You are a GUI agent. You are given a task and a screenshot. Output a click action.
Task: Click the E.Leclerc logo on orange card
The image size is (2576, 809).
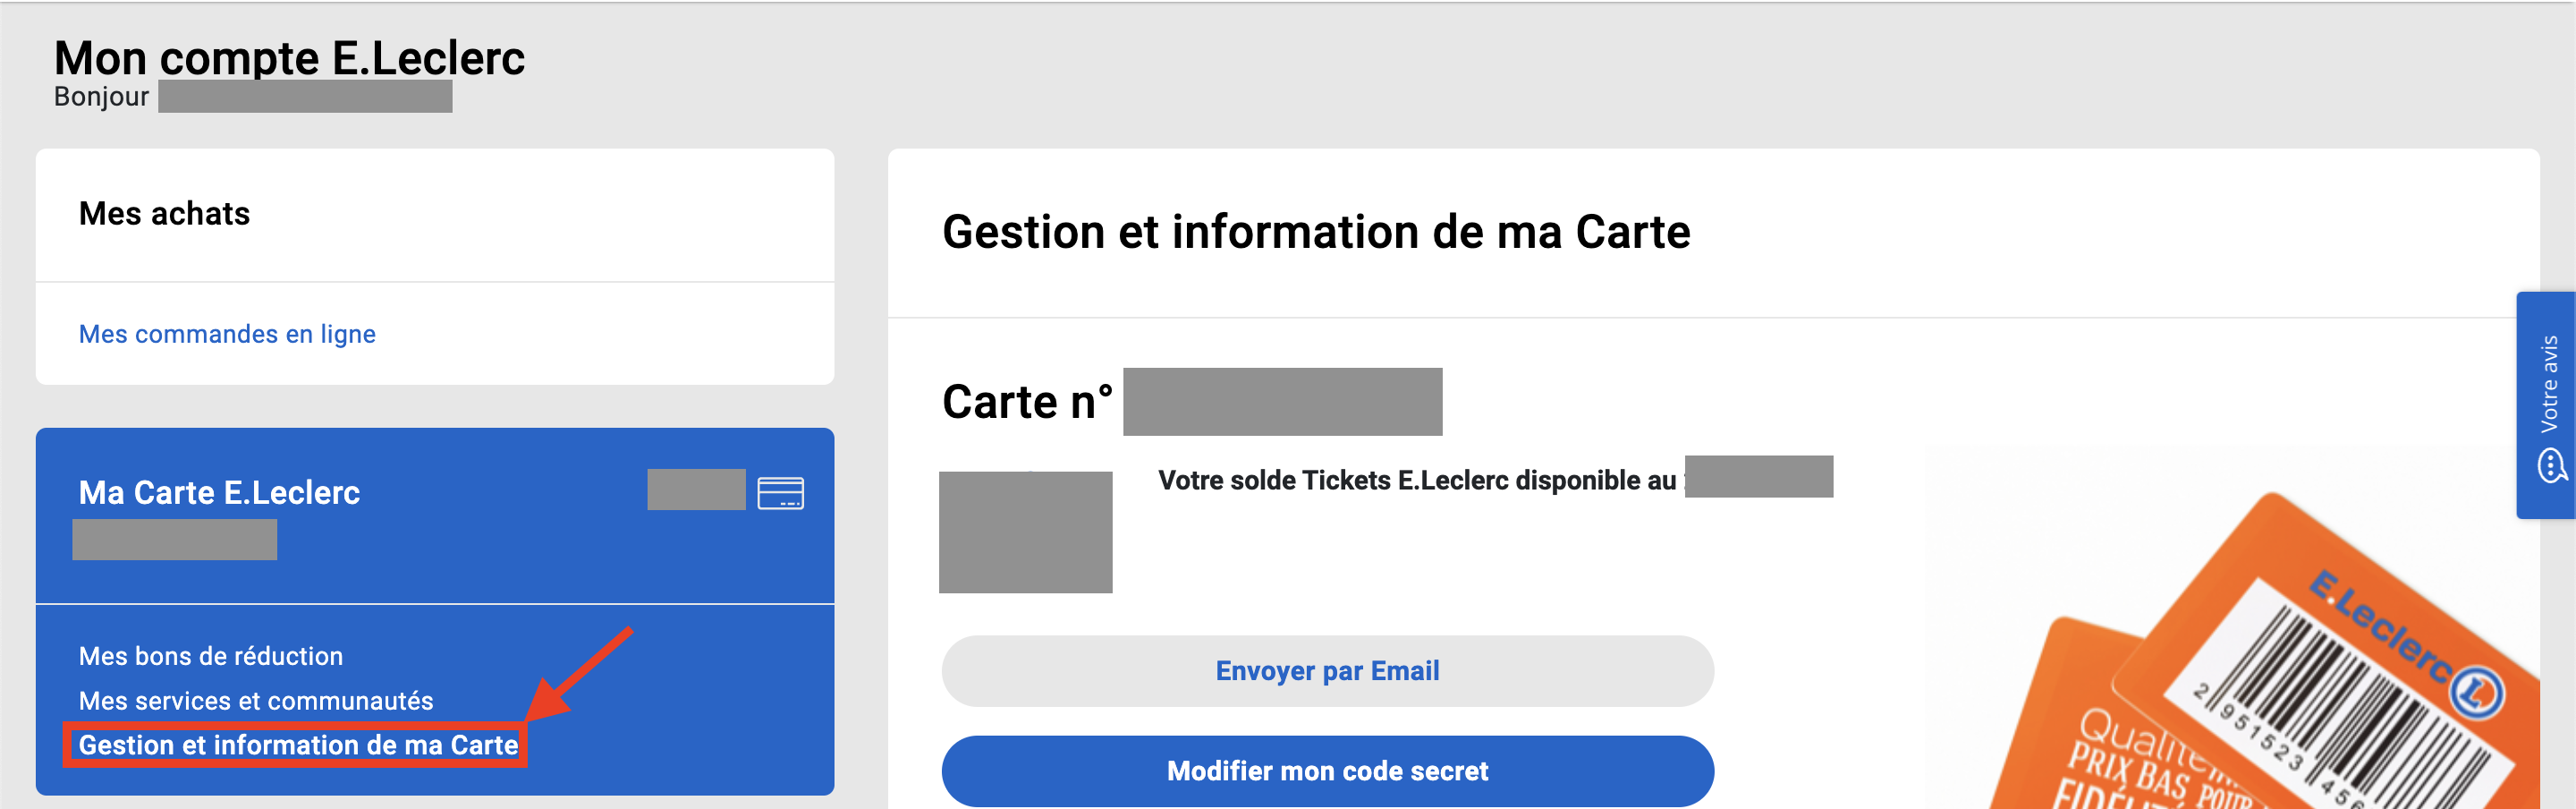pyautogui.click(x=2478, y=692)
